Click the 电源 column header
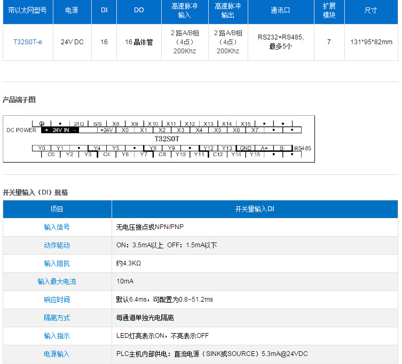This screenshot has height=364, width=402. [x=72, y=11]
